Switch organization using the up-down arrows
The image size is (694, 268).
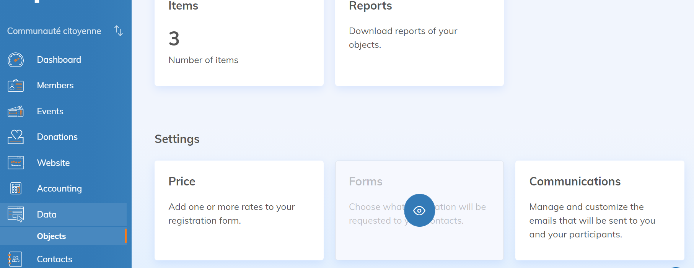click(119, 31)
